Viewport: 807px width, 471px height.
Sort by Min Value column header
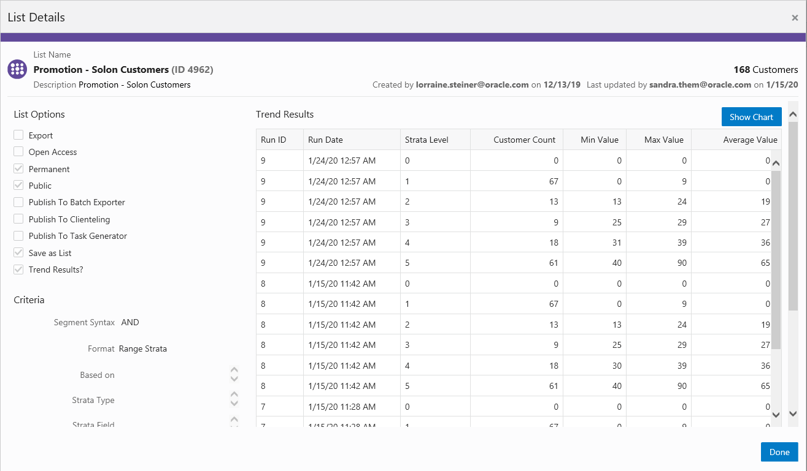click(x=595, y=140)
